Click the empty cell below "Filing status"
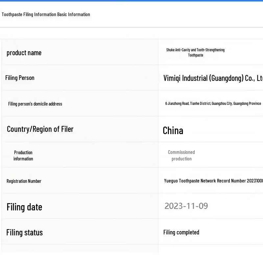 tap(80, 250)
